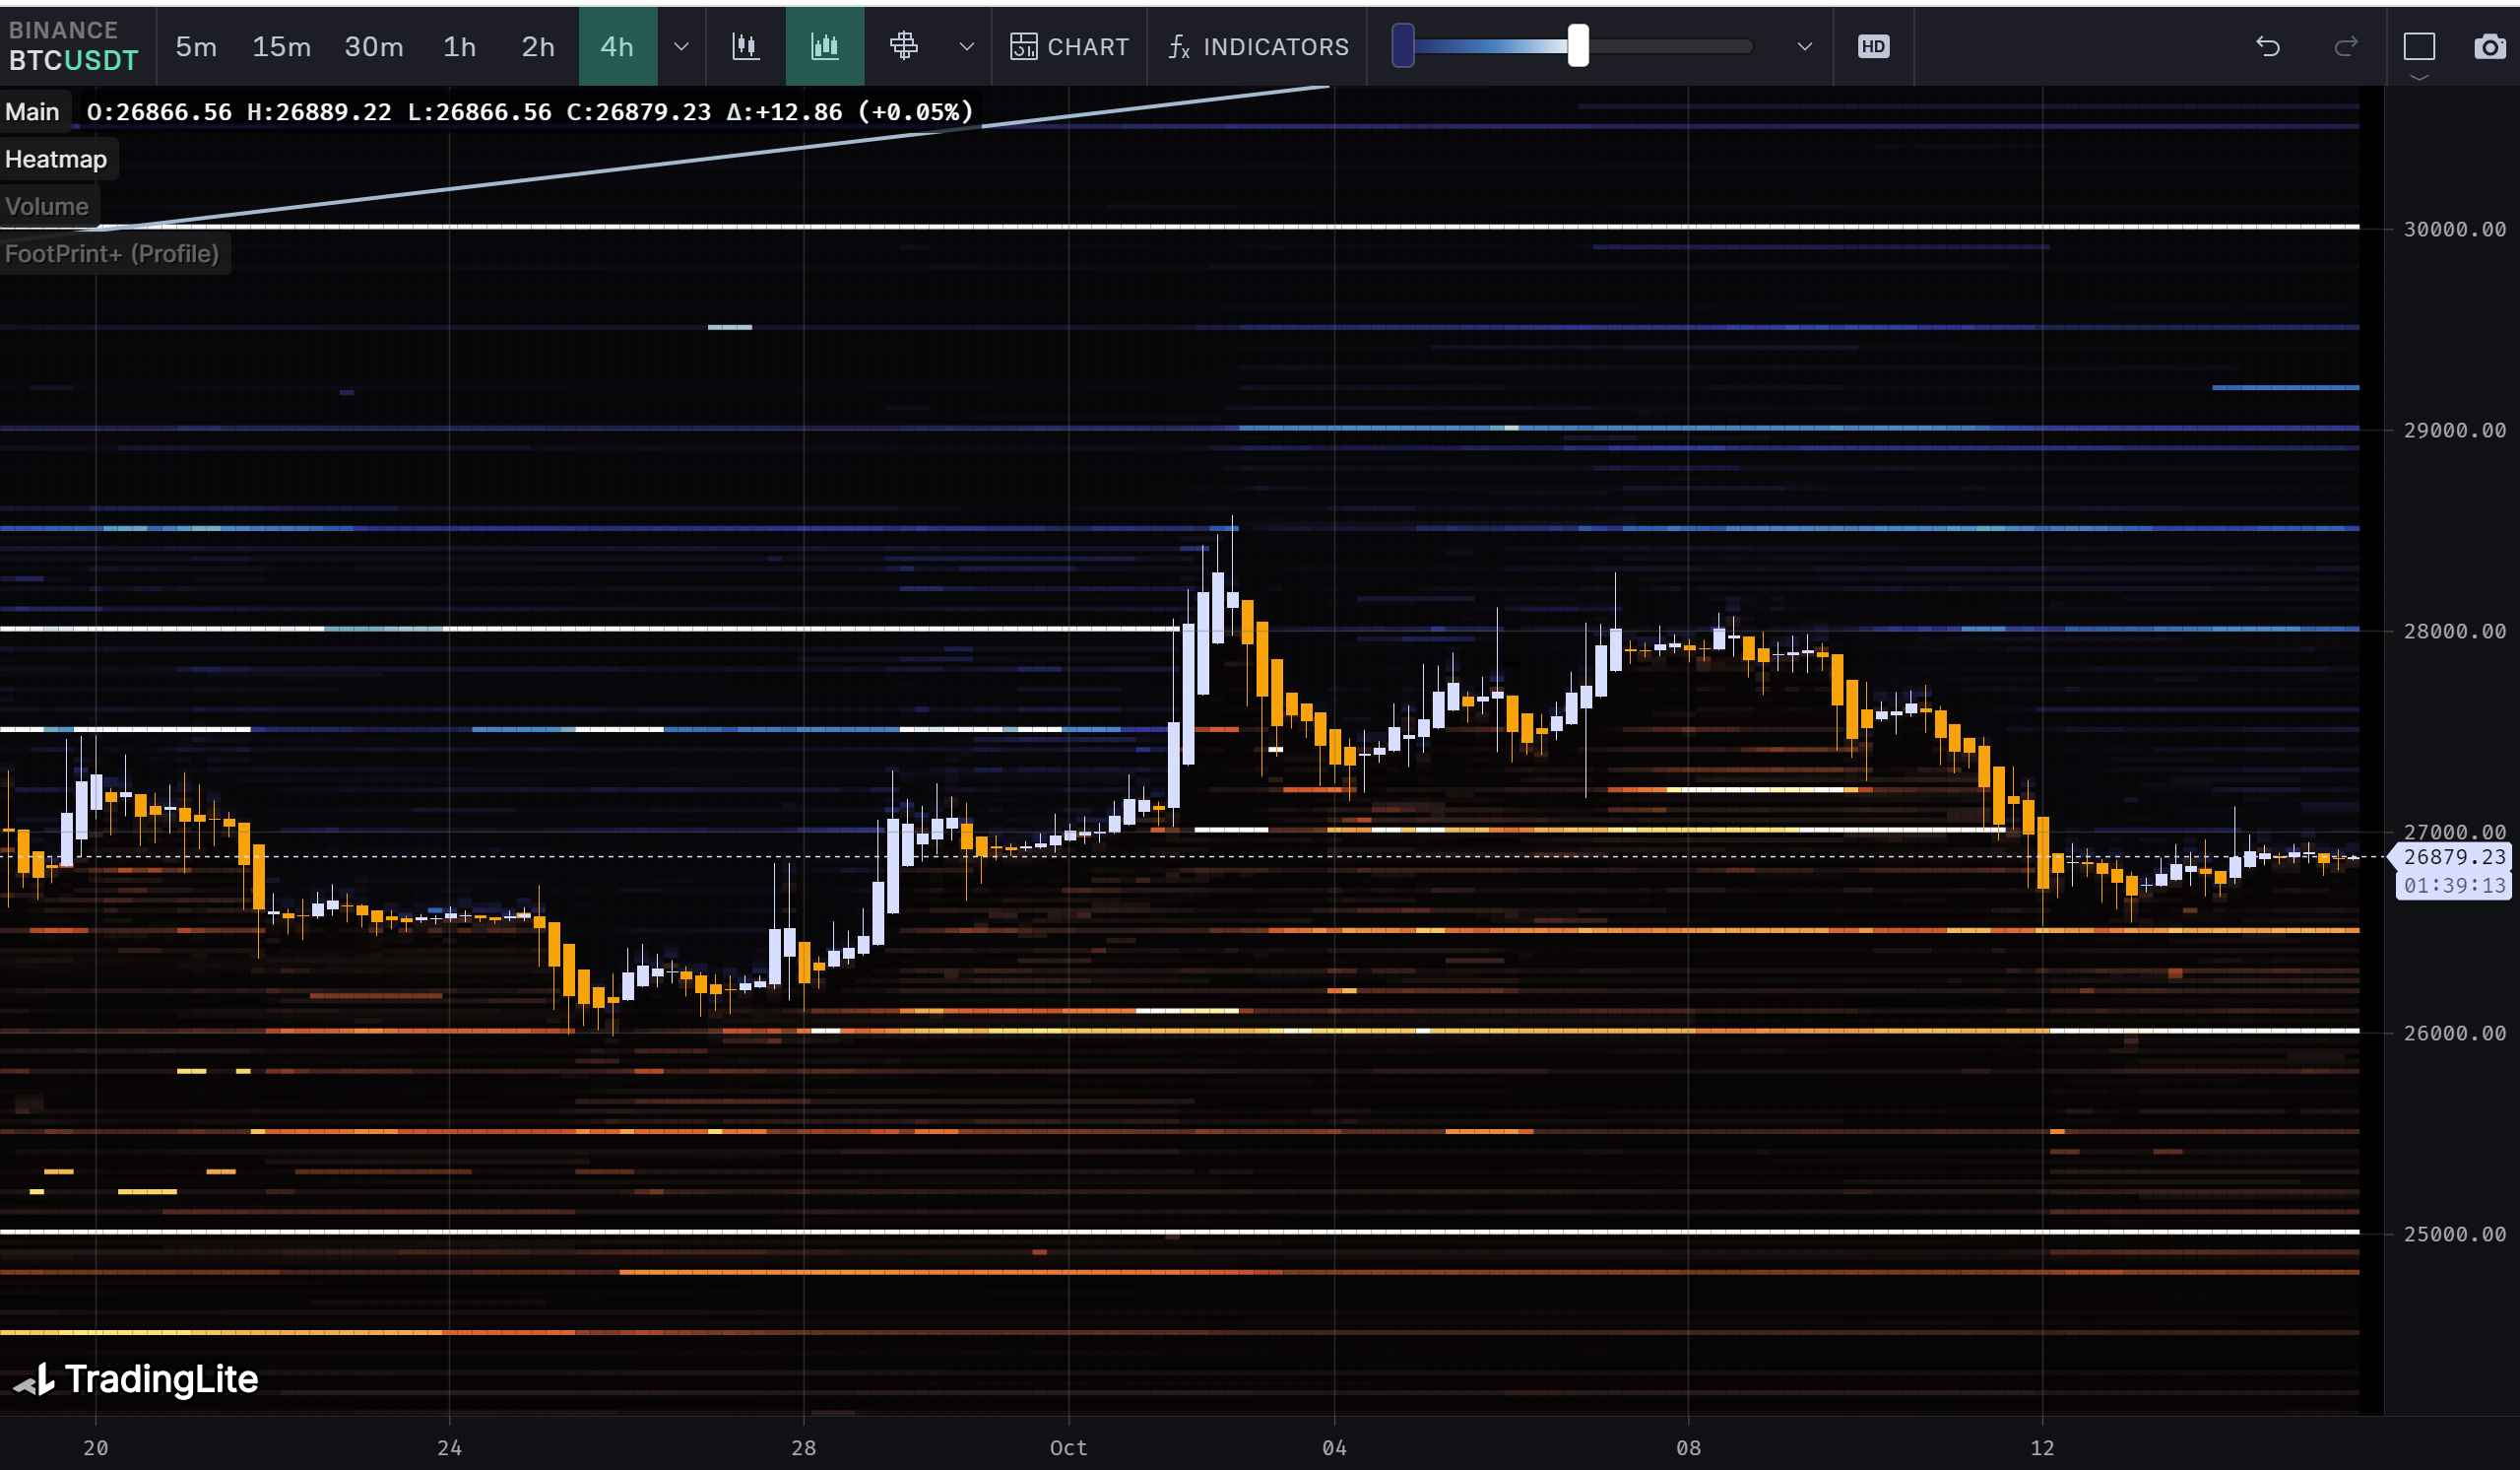Open the Indicators menu
Image resolution: width=2520 pixels, height=1470 pixels.
pyautogui.click(x=1259, y=46)
